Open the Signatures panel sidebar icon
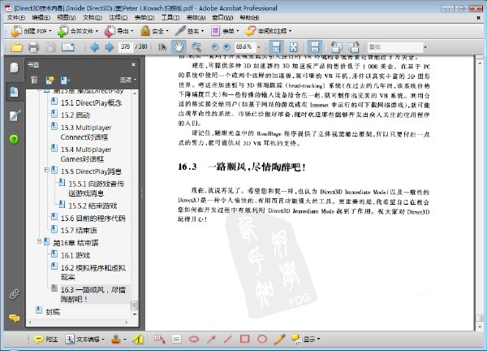Image resolution: width=487 pixels, height=351 pixels. pyautogui.click(x=15, y=115)
